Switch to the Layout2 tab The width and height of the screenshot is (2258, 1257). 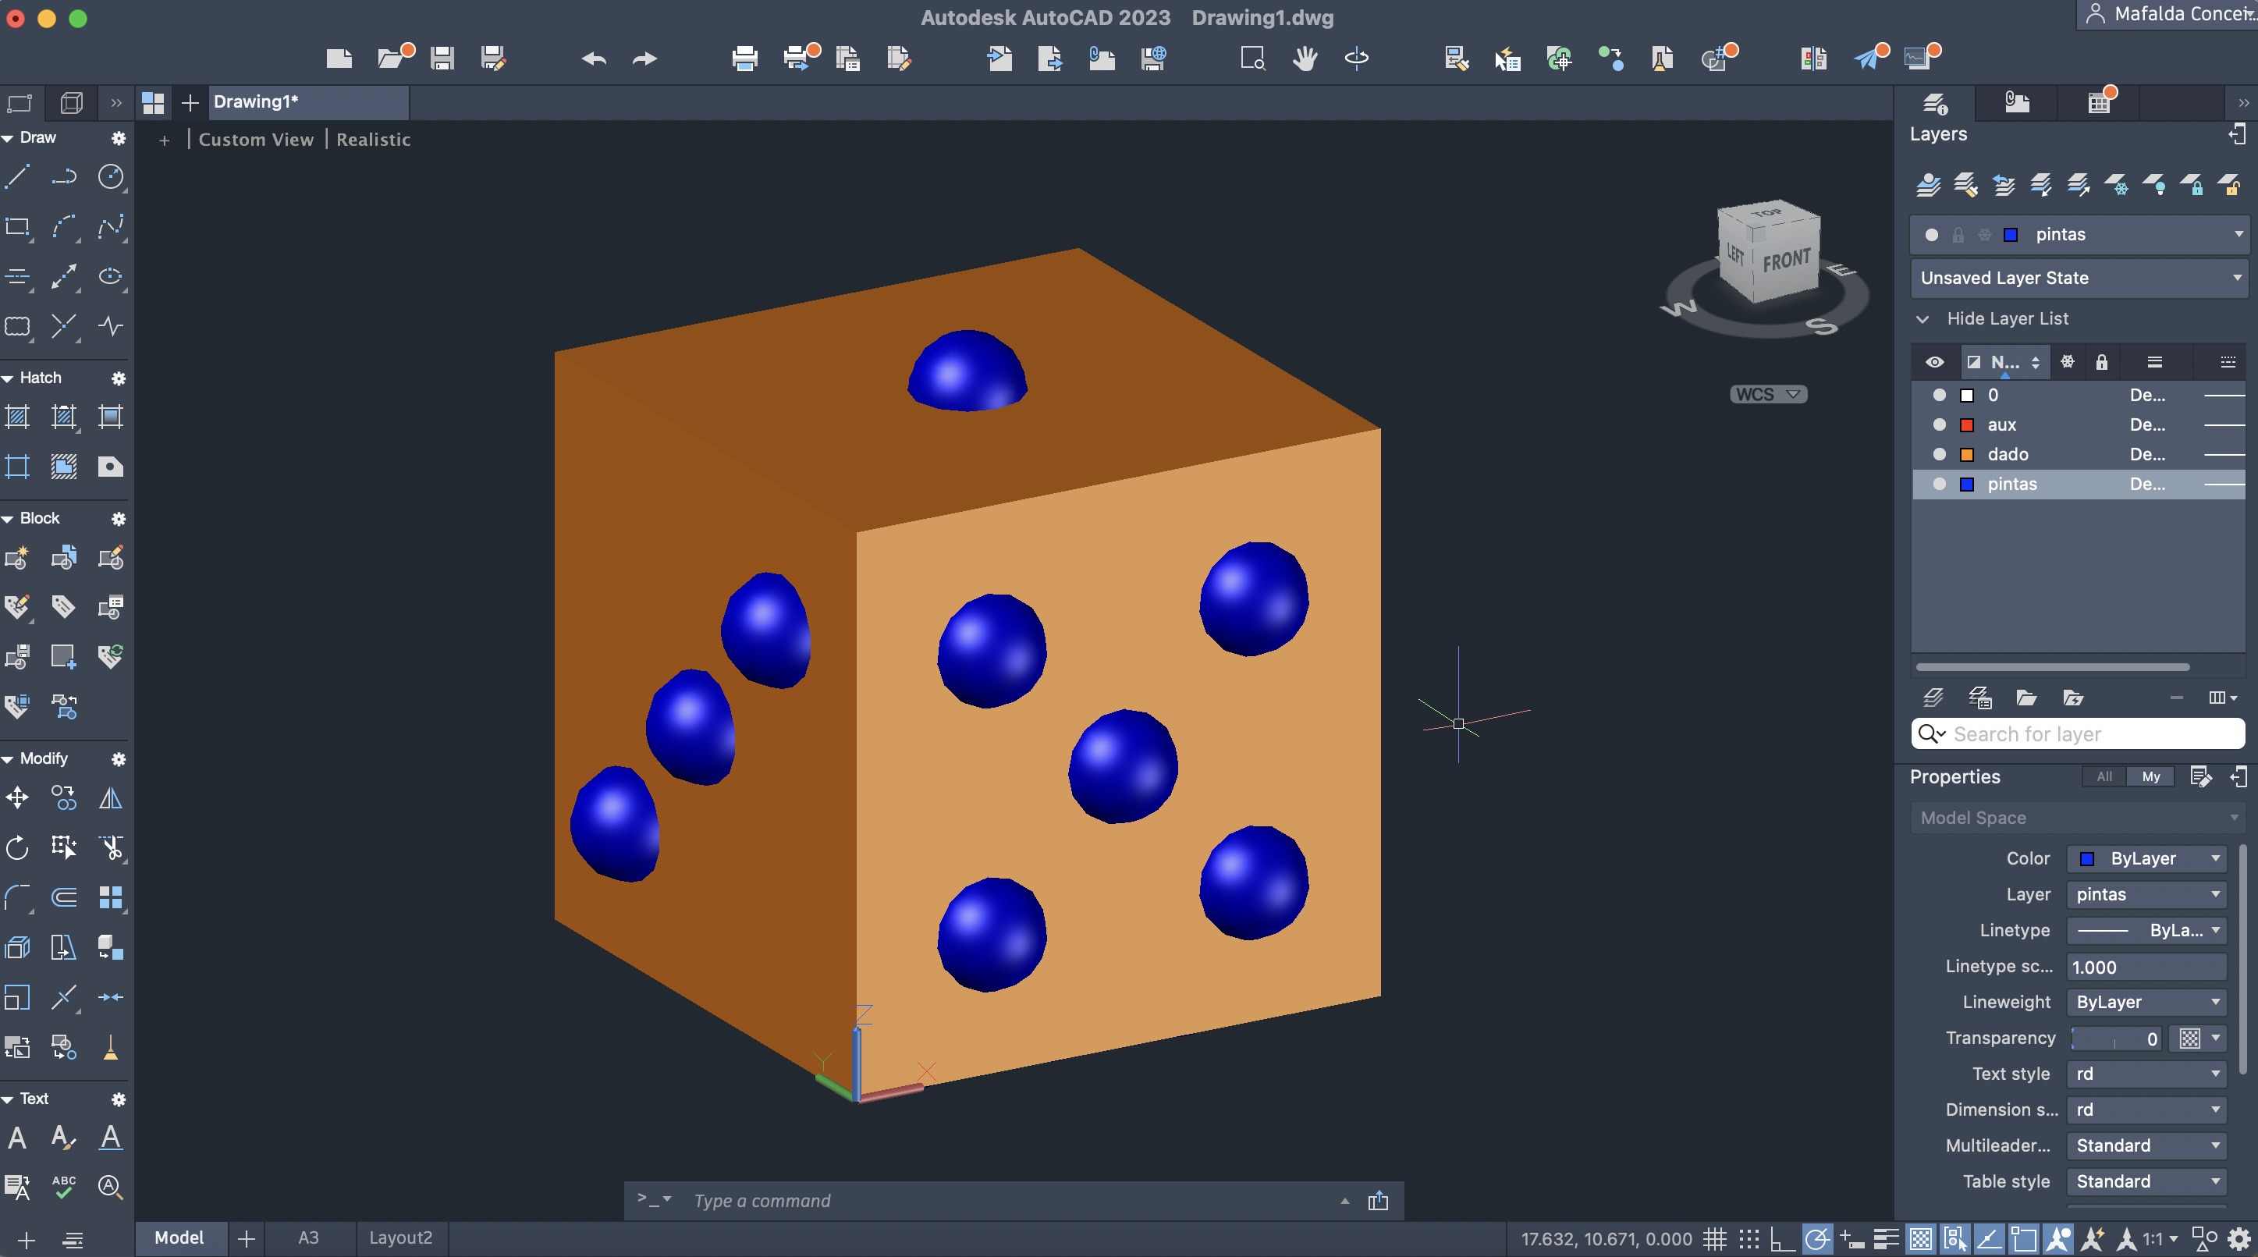(x=400, y=1237)
